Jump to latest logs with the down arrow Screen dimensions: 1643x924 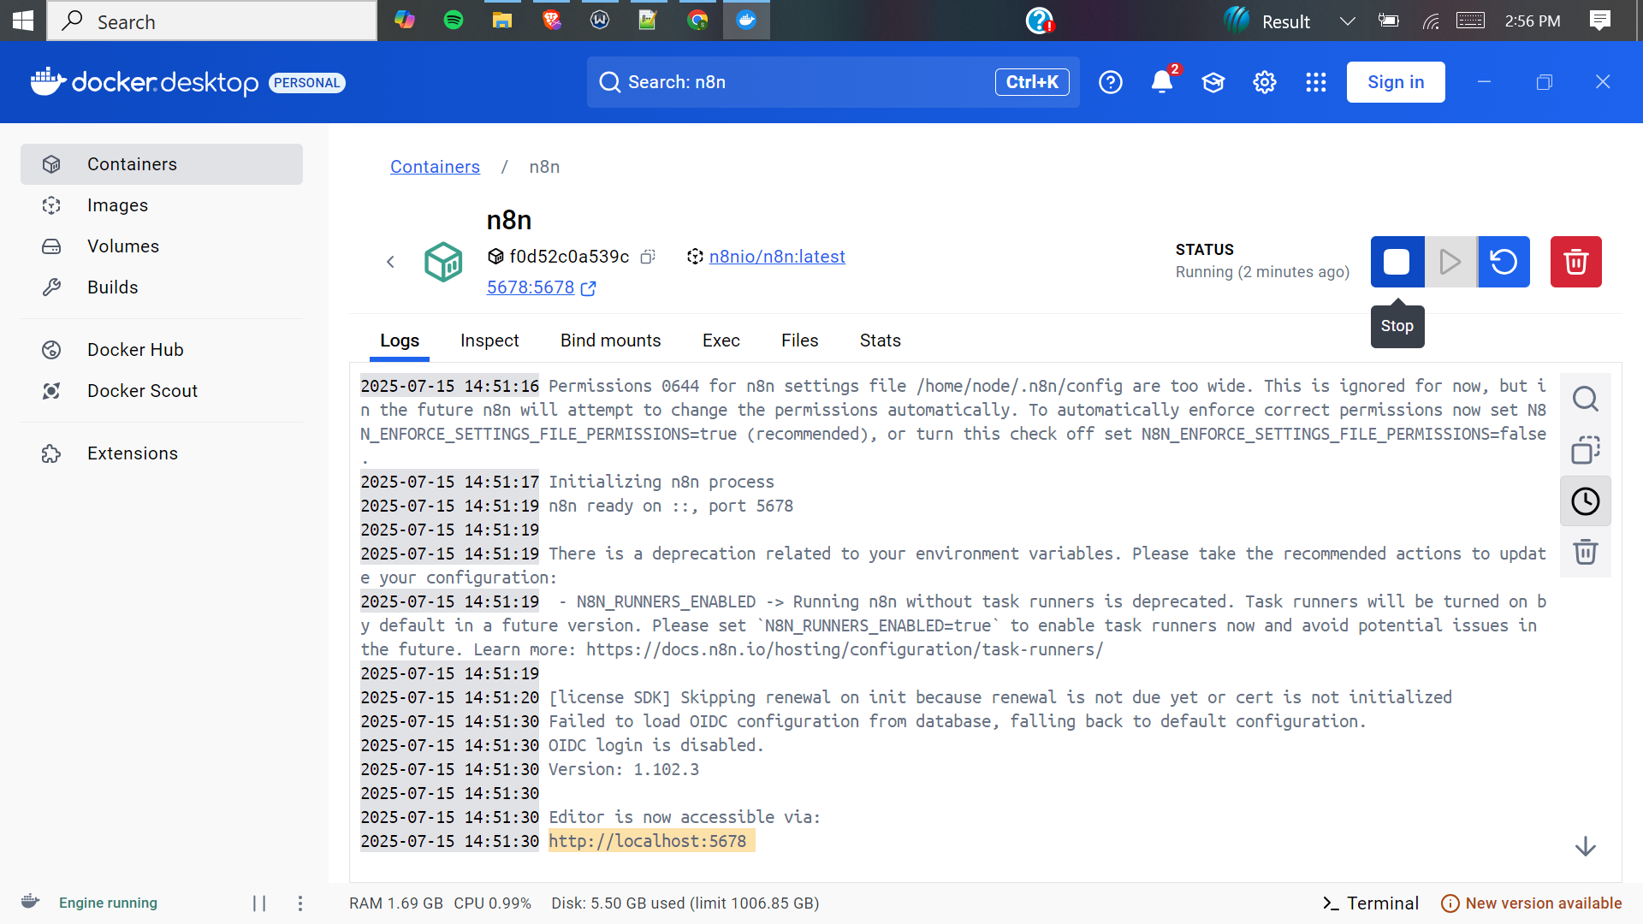[1586, 846]
